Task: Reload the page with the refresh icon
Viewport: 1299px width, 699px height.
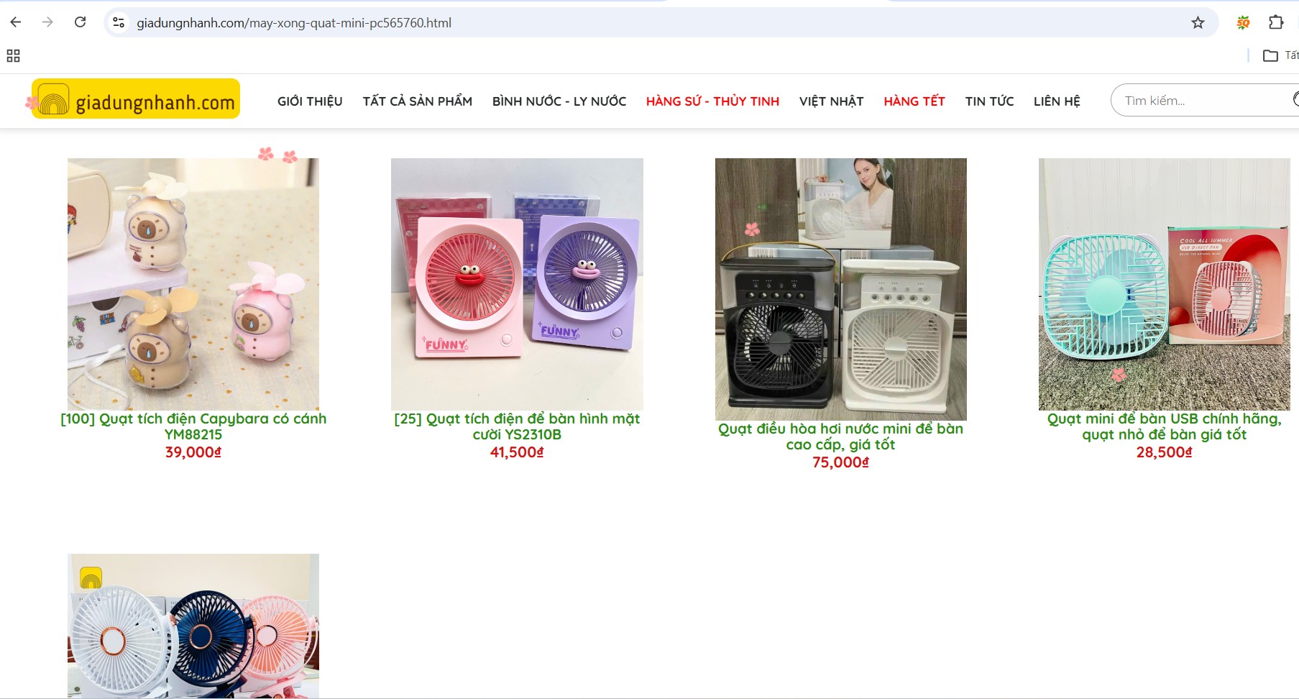Action: (81, 22)
